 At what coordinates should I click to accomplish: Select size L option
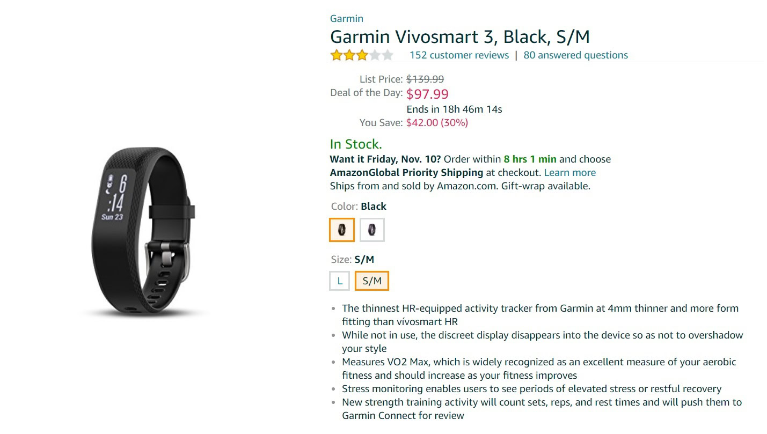pos(339,281)
